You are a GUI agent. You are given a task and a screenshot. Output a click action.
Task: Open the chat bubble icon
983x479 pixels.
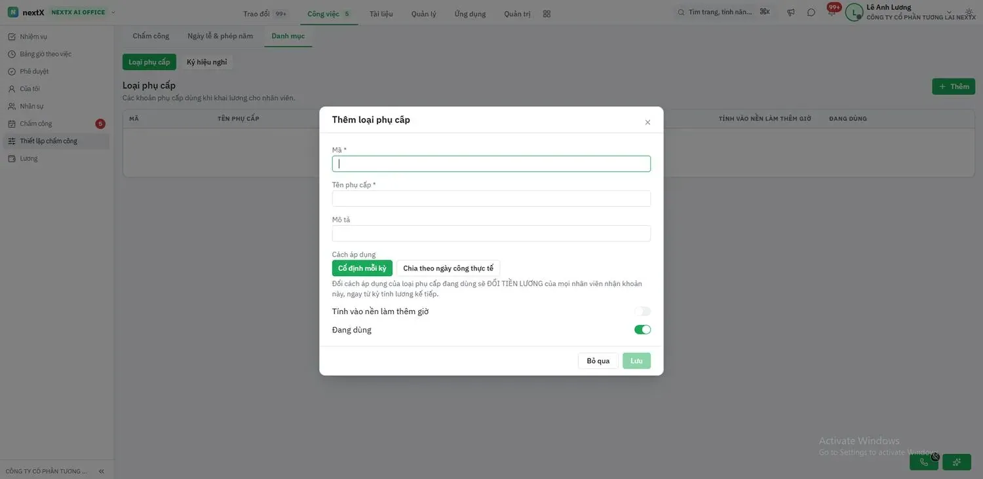(811, 12)
